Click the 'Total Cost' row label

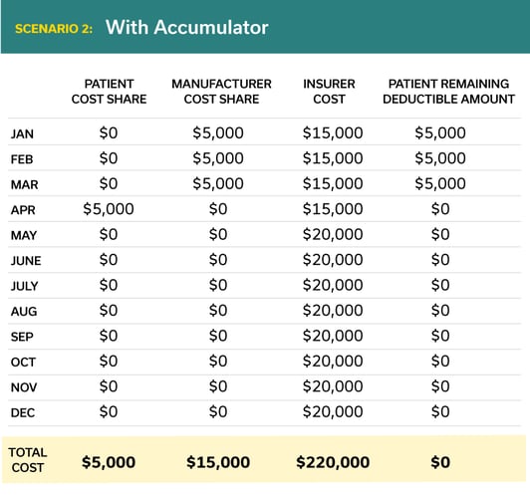coord(27,460)
